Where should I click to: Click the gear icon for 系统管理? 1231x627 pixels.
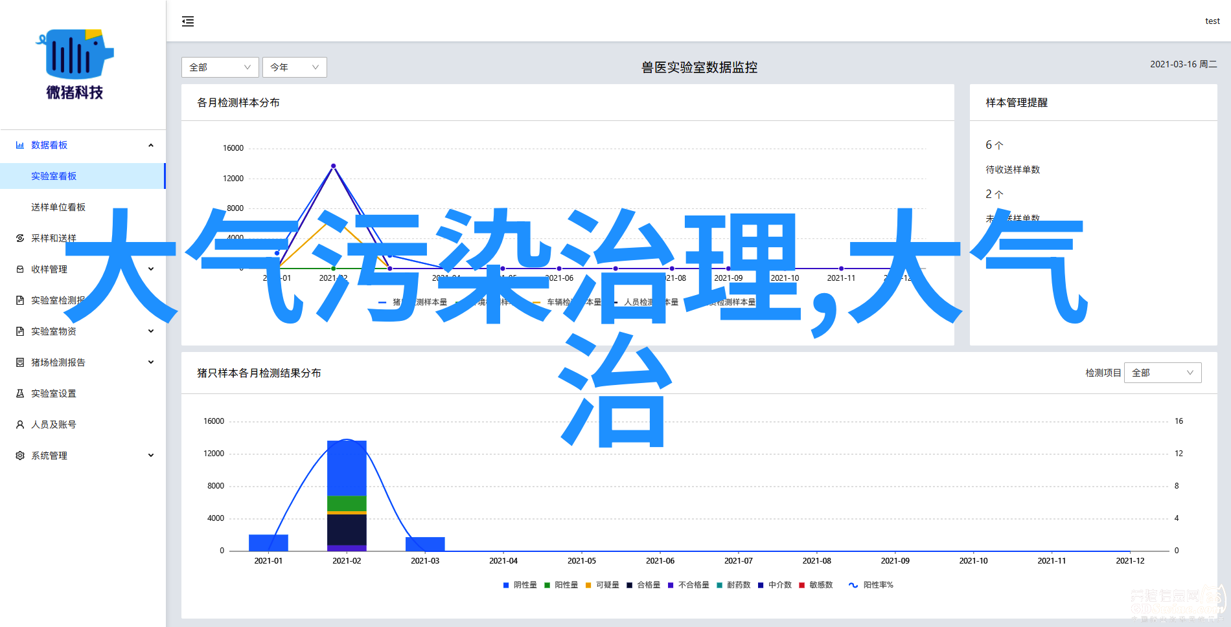[20, 456]
